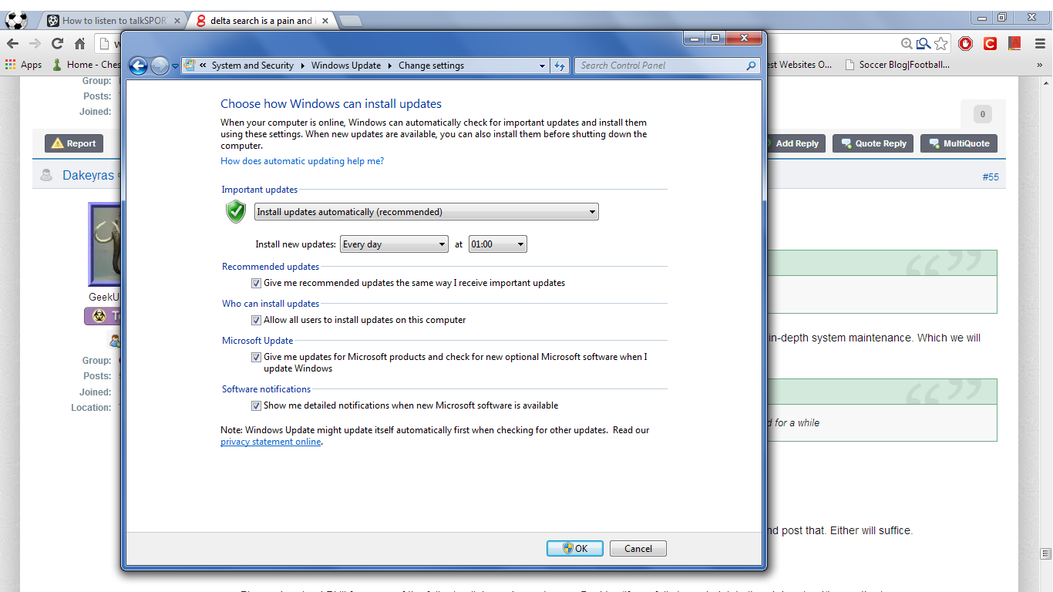Expand arrow after Windows Update breadcrumb
1053x592 pixels.
point(390,66)
